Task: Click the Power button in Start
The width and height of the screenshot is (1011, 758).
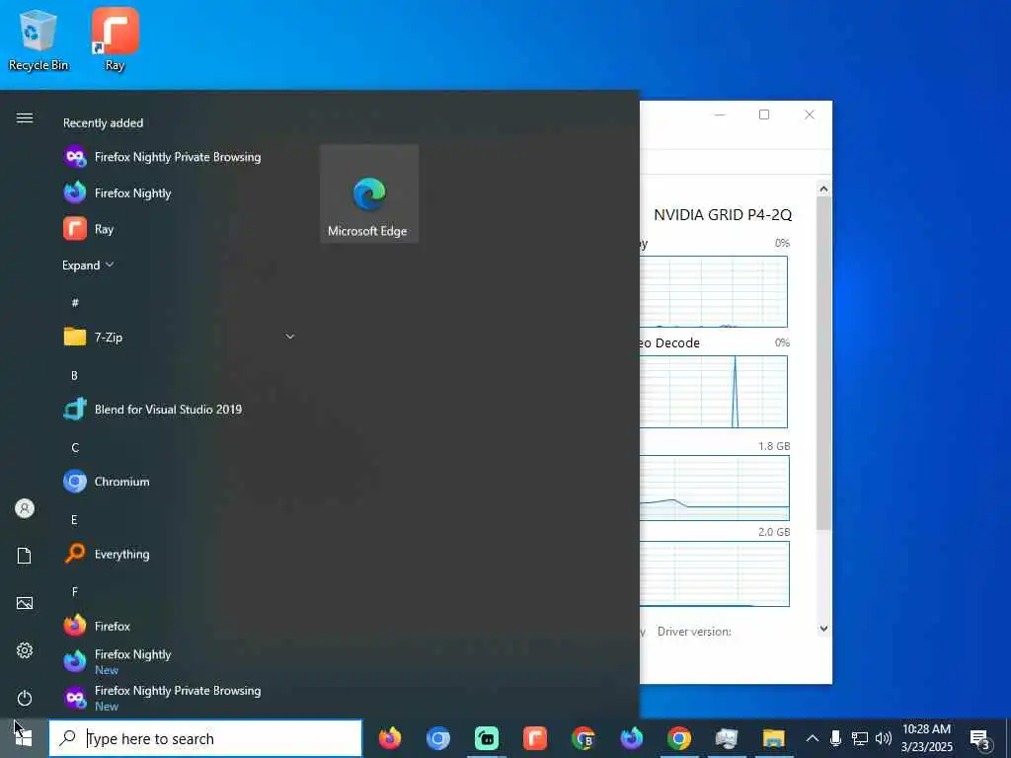Action: 25,698
